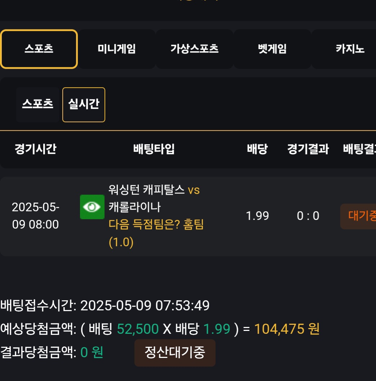This screenshot has width=376, height=381.
Task: Click the 2025-05-09 08:00 match time cell
Action: pyautogui.click(x=35, y=216)
